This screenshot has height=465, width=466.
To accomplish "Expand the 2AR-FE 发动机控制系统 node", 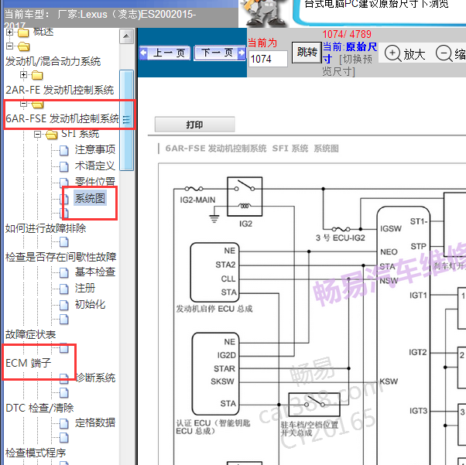I will 24,74.
